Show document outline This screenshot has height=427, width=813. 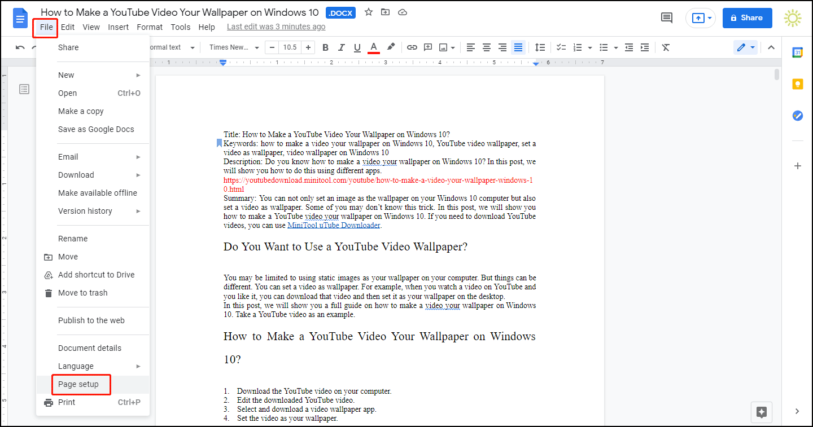(x=24, y=89)
